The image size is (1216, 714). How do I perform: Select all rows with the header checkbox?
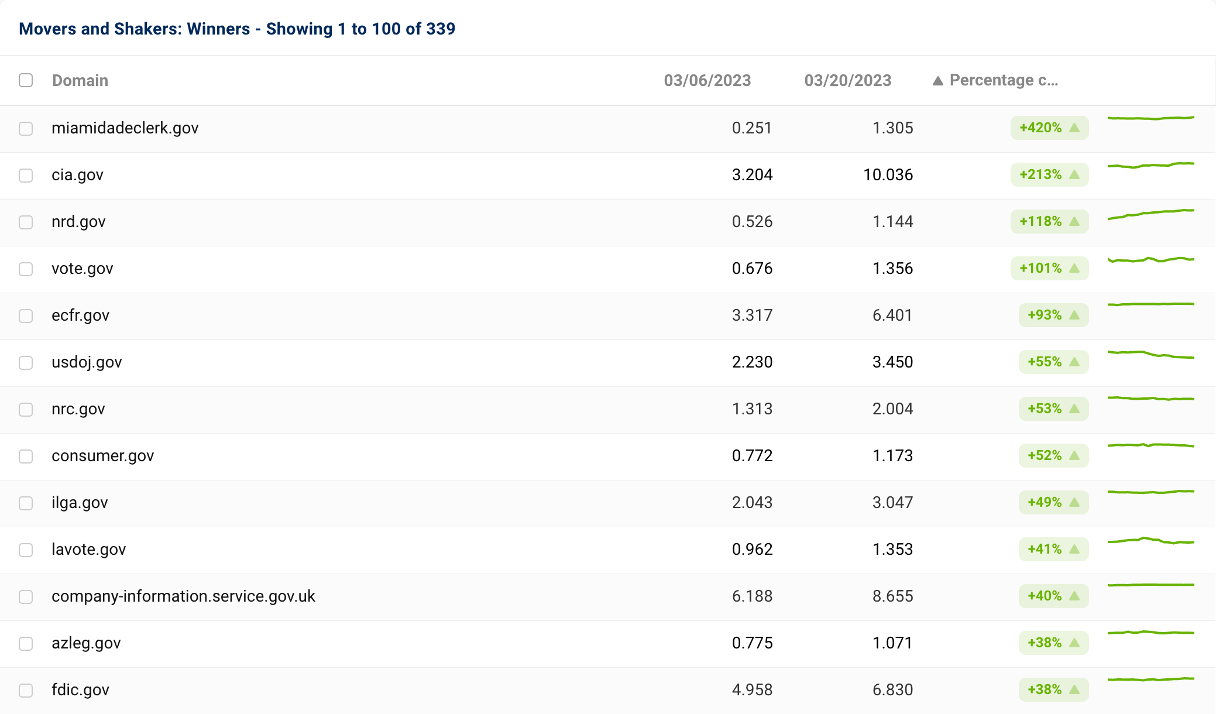[26, 80]
